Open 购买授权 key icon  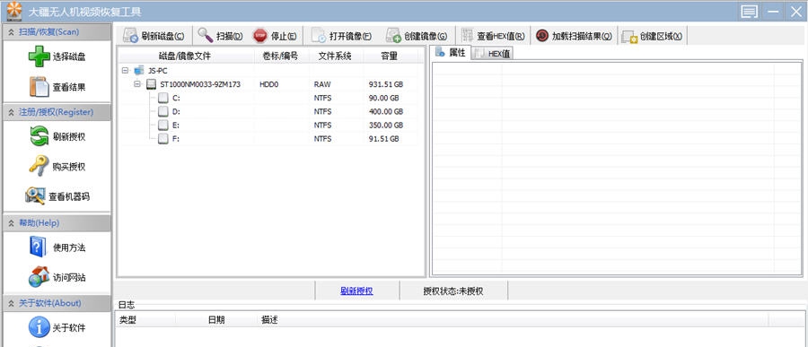pos(40,166)
